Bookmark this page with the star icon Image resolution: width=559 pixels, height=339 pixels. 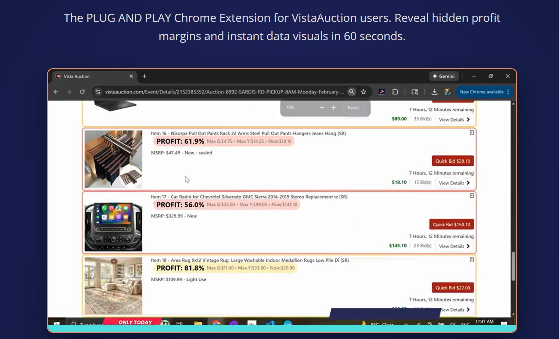pyautogui.click(x=364, y=92)
